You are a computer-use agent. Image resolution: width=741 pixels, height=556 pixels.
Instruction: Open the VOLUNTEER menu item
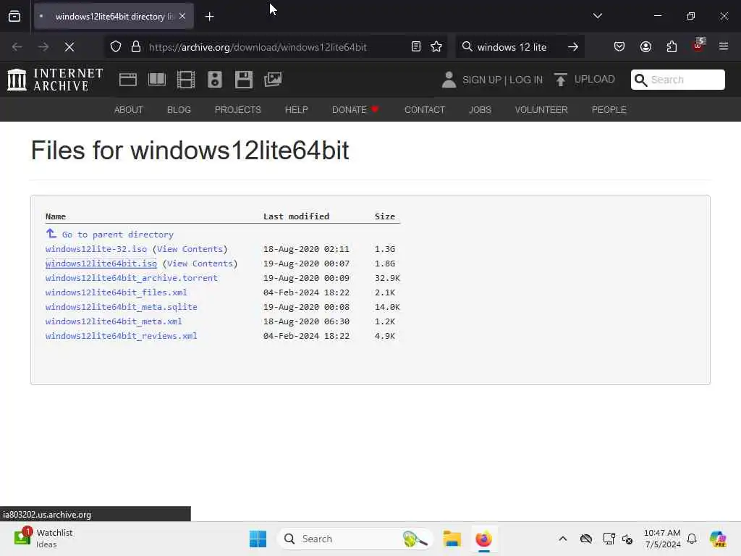(x=541, y=110)
